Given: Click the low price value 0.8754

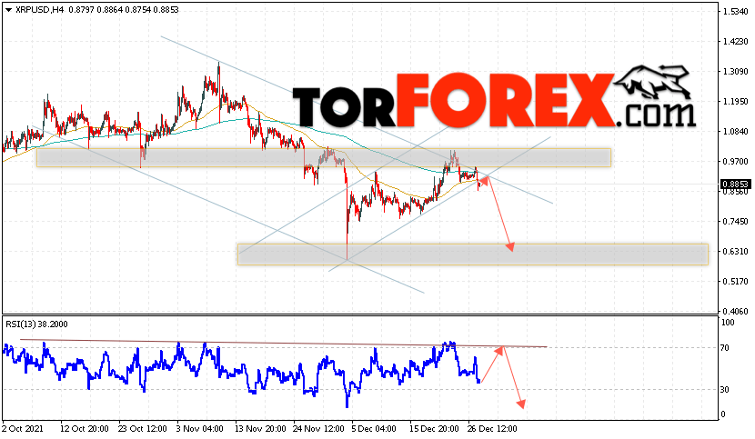Looking at the screenshot, I should tap(136, 10).
